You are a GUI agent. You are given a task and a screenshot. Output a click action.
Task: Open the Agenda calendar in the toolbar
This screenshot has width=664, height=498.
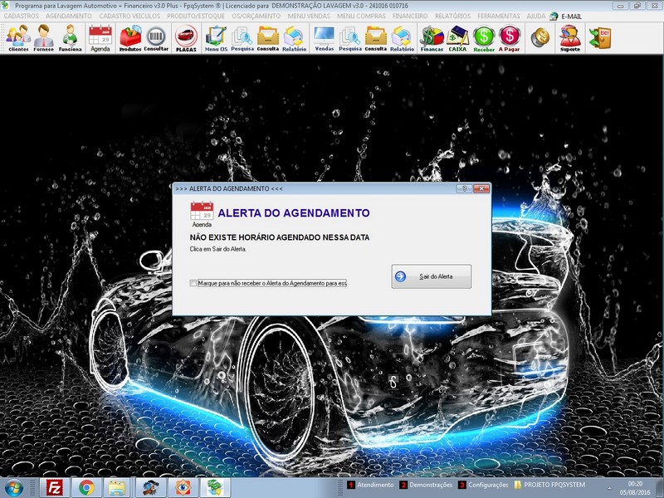100,38
